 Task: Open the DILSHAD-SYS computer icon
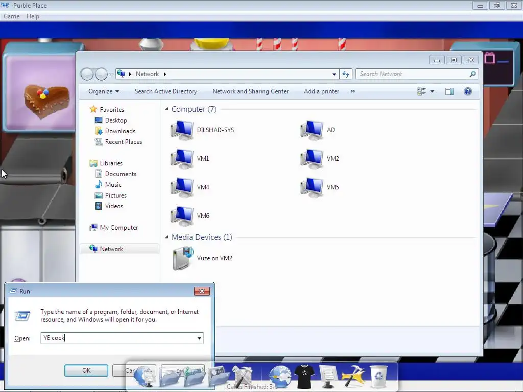point(182,130)
